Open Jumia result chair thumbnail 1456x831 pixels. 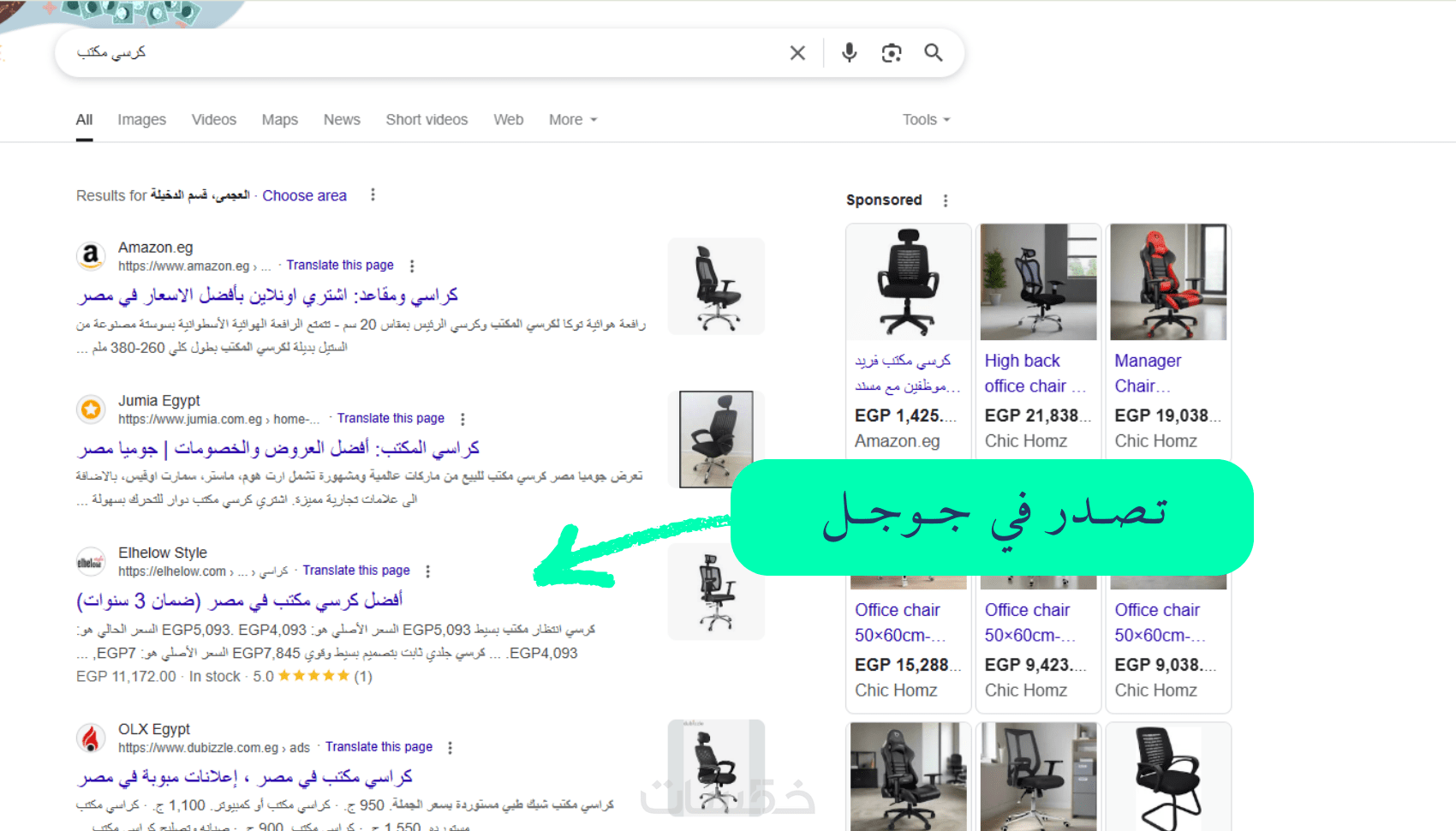click(x=716, y=439)
